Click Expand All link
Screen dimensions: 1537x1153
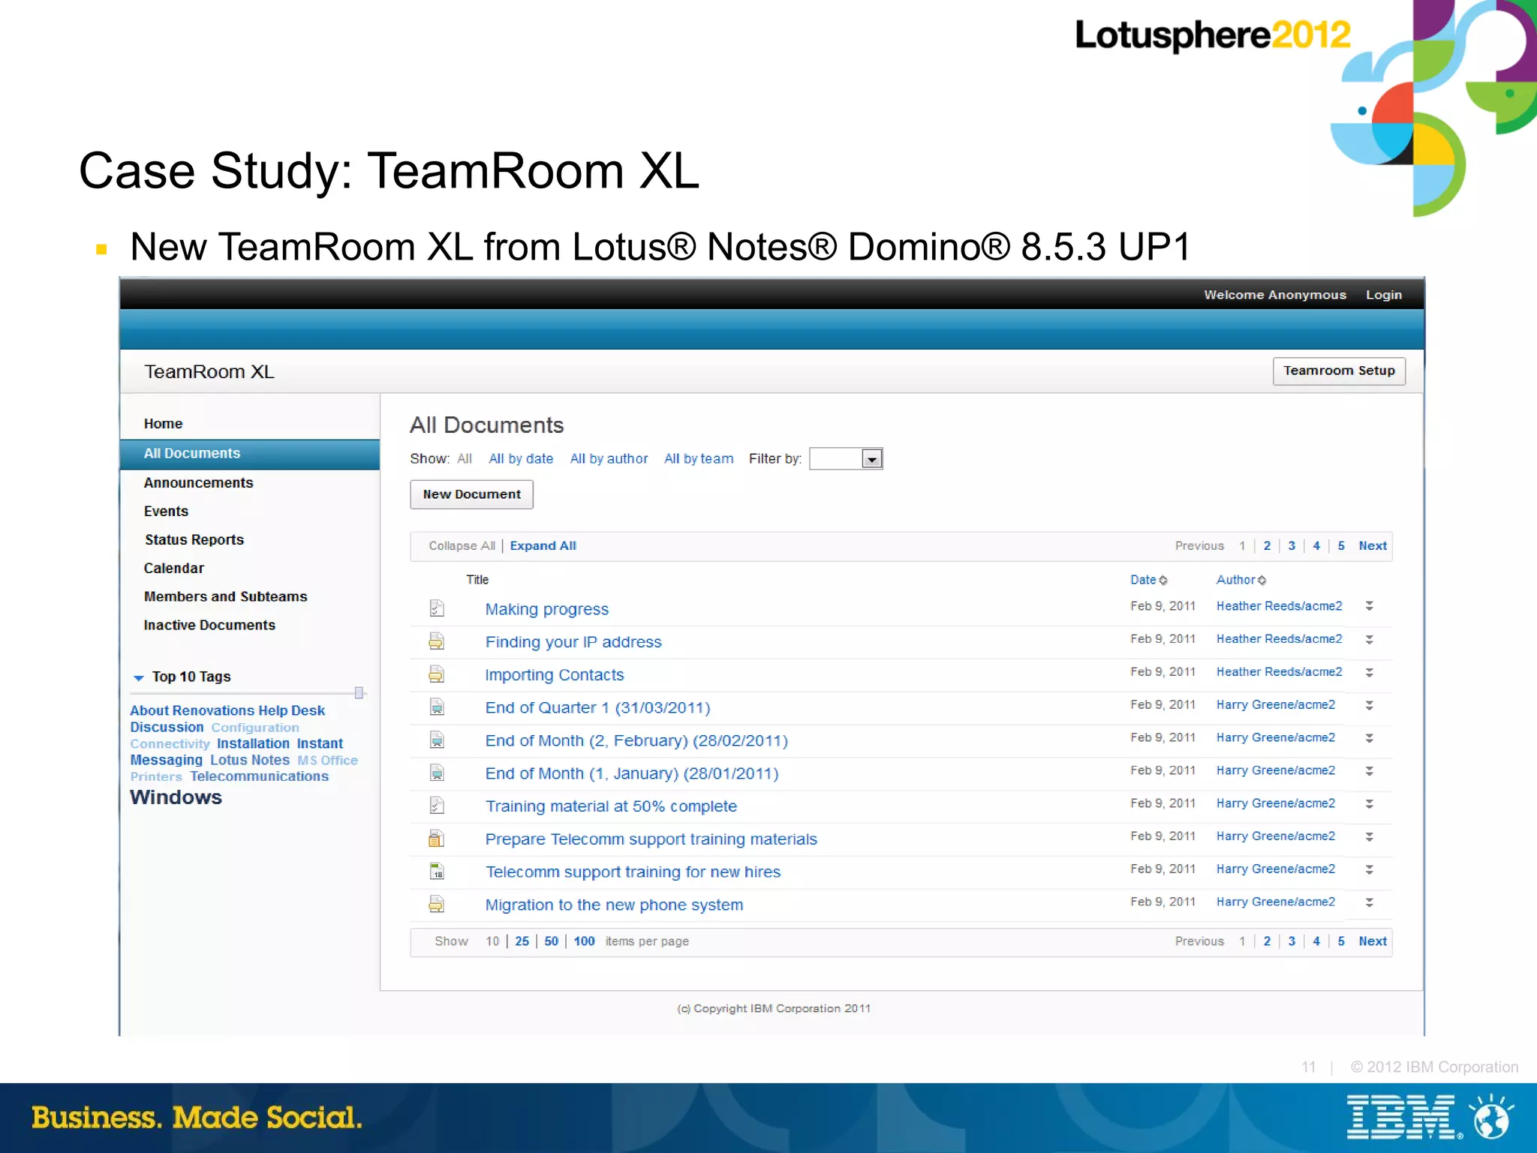(543, 545)
